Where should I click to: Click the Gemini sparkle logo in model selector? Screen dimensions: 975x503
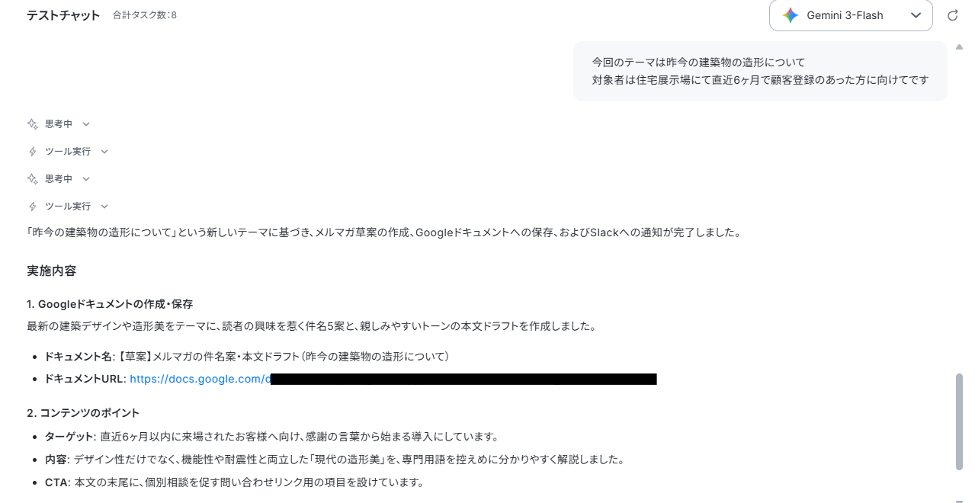click(x=791, y=15)
